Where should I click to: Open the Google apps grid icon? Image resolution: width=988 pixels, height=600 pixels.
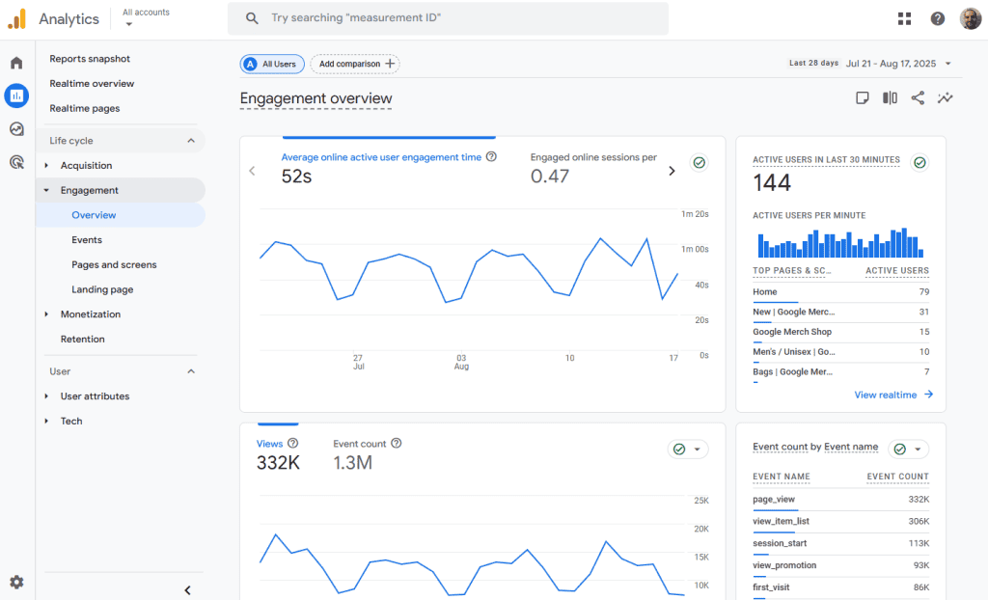[904, 18]
